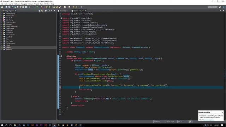Close the Commands.java editor tab
Viewport: 226px width, 127px height.
[86, 11]
